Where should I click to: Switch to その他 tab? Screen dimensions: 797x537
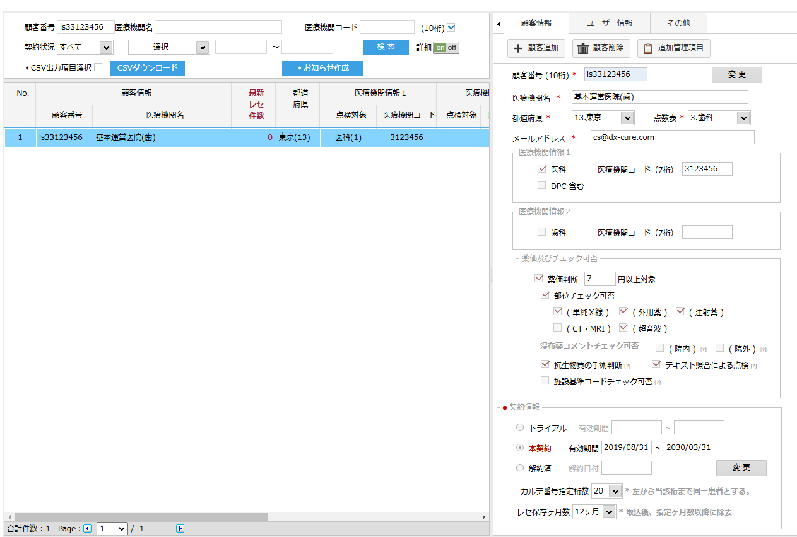pos(678,23)
